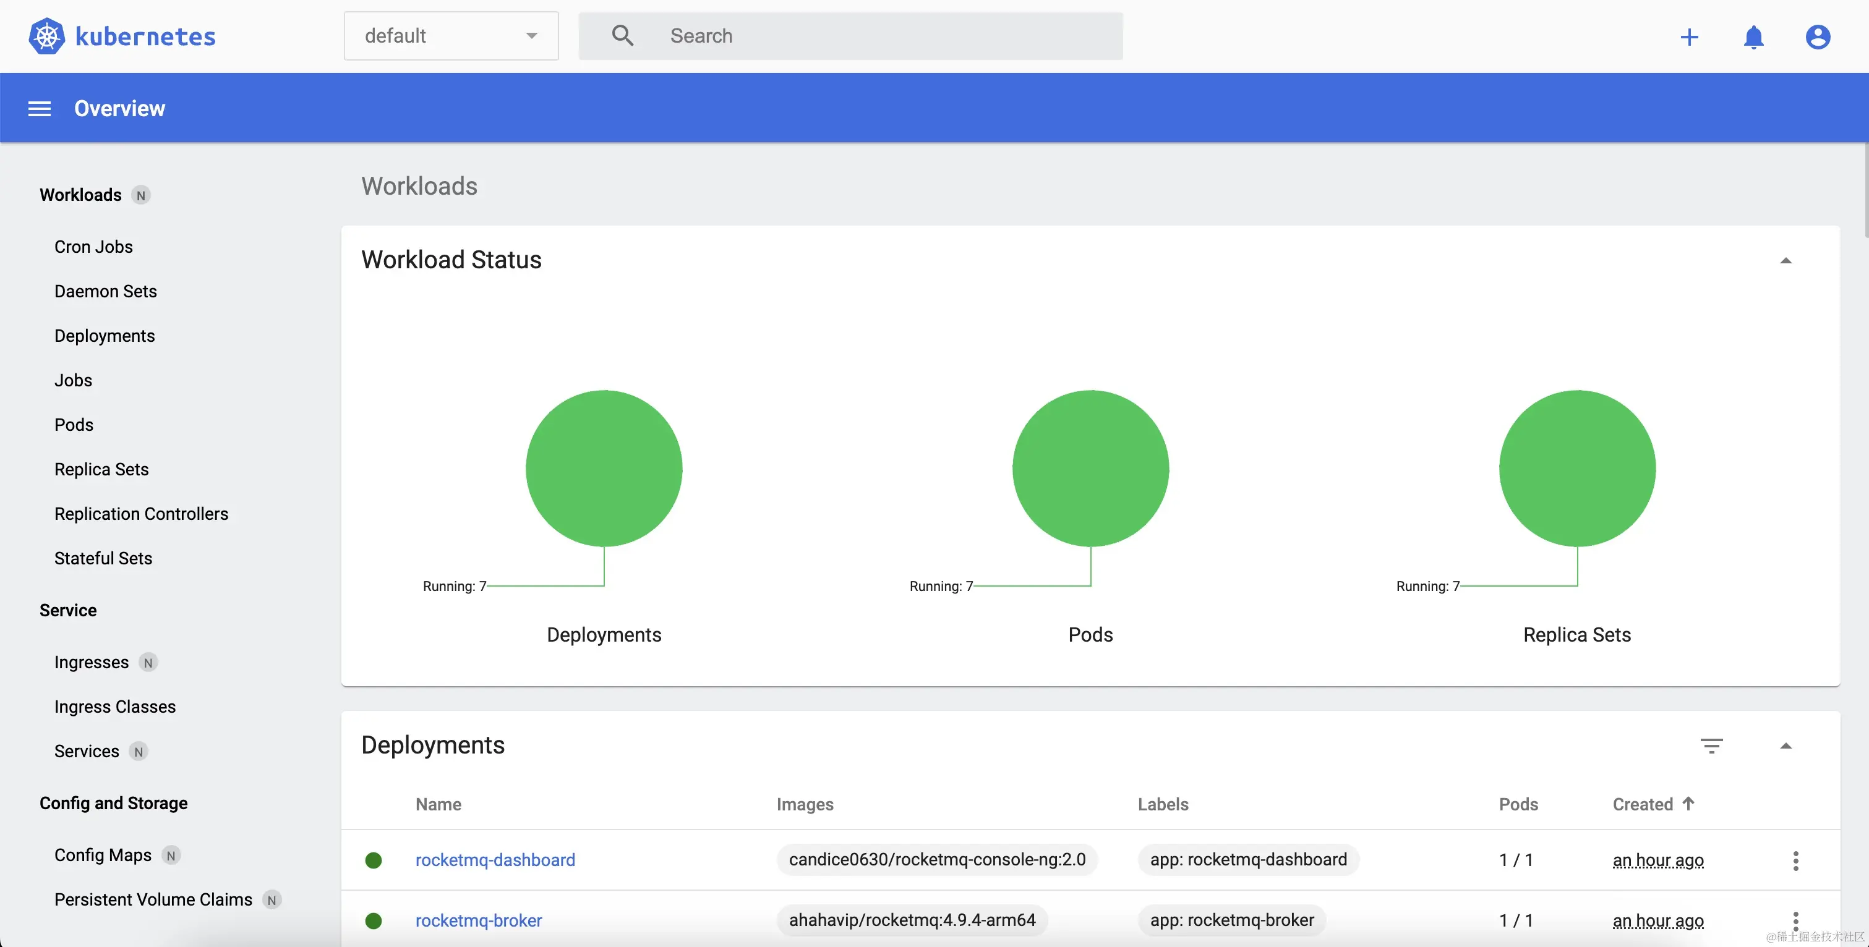Click the search magnifier icon
The height and width of the screenshot is (947, 1869).
(622, 35)
